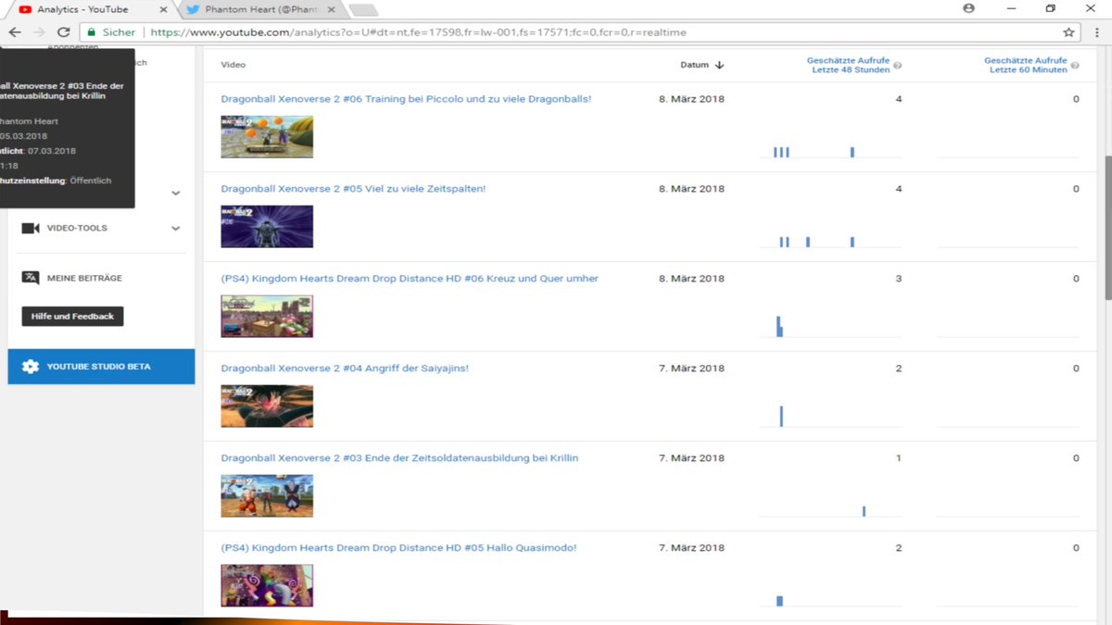This screenshot has width=1112, height=625.
Task: Open Kingdom Hearts Dream Drop Distance HD #06 link
Action: pyautogui.click(x=410, y=279)
